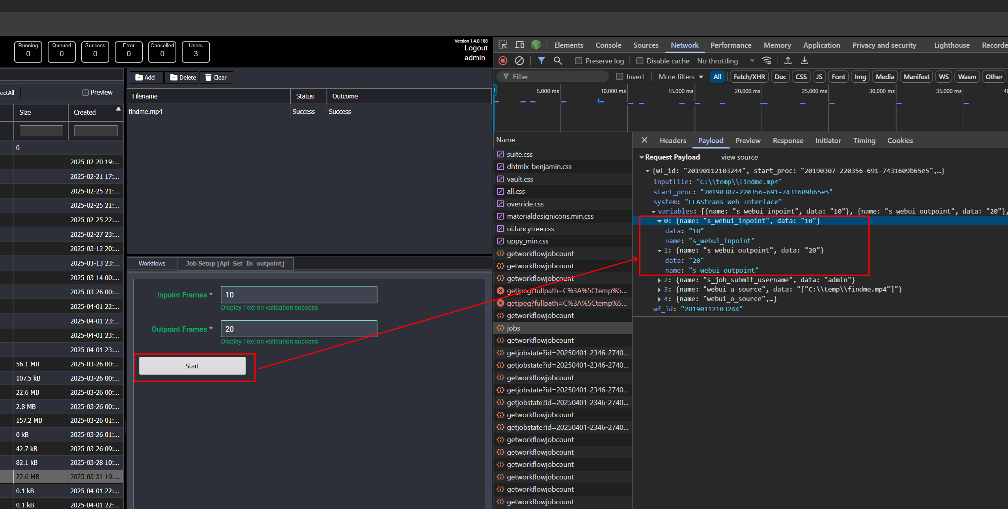Select the findme.mp4 row in job list
Image resolution: width=1008 pixels, height=509 pixels.
[309, 111]
